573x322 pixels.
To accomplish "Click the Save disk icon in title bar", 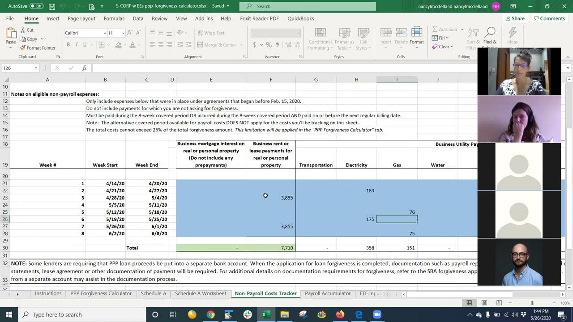I will tap(52, 6).
